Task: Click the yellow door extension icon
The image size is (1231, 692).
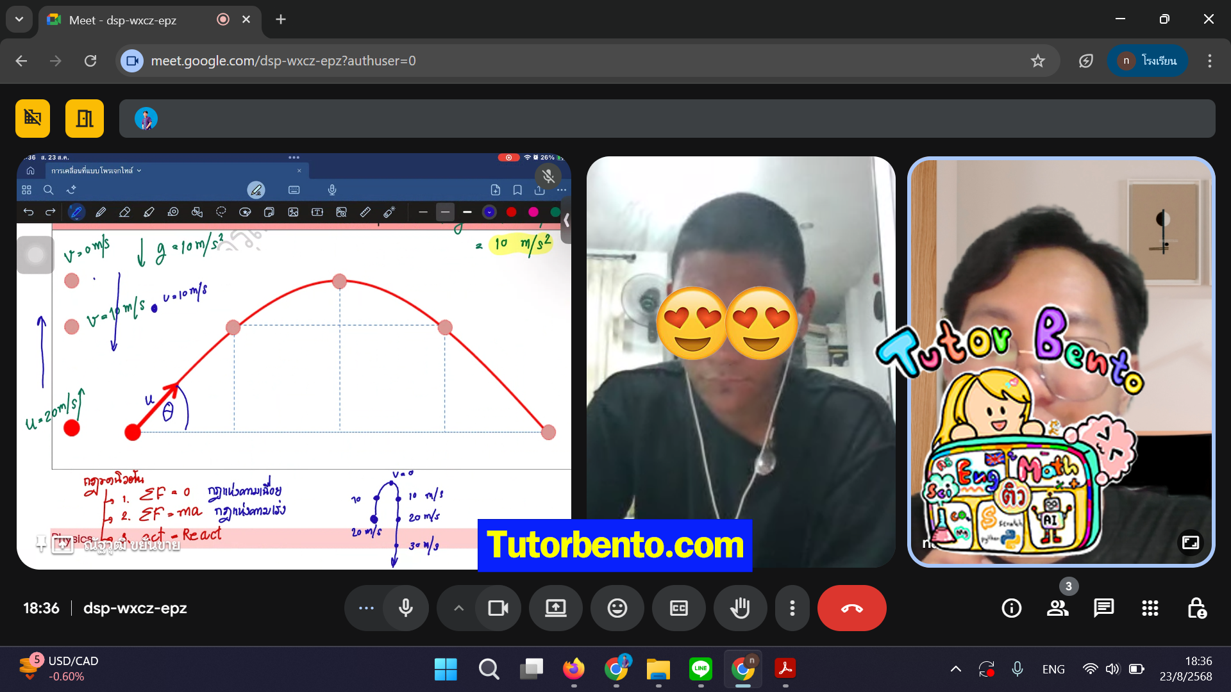Action: (x=85, y=119)
